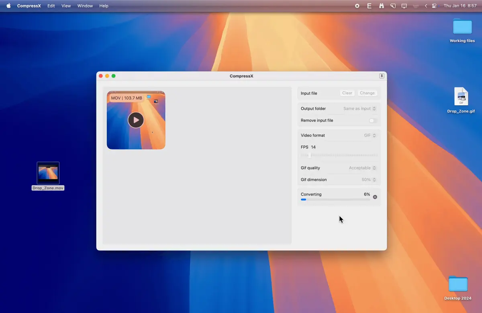Open the Apple menu

[x=8, y=6]
